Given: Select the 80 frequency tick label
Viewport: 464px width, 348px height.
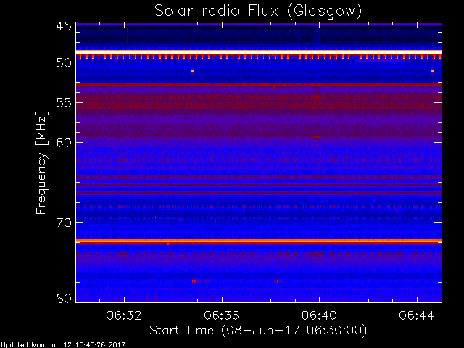Looking at the screenshot, I should (x=64, y=298).
